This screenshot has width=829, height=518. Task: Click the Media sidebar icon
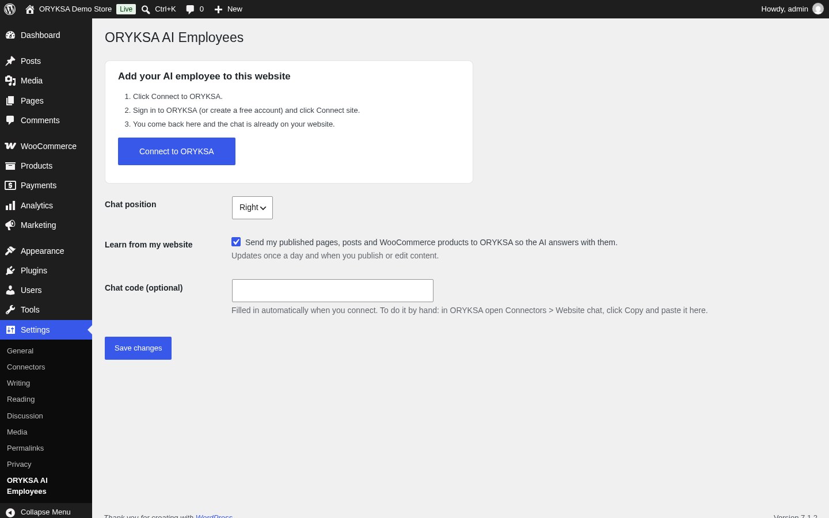click(10, 81)
